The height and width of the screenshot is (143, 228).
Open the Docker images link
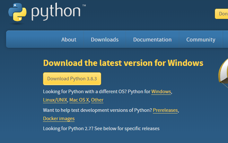(59, 119)
